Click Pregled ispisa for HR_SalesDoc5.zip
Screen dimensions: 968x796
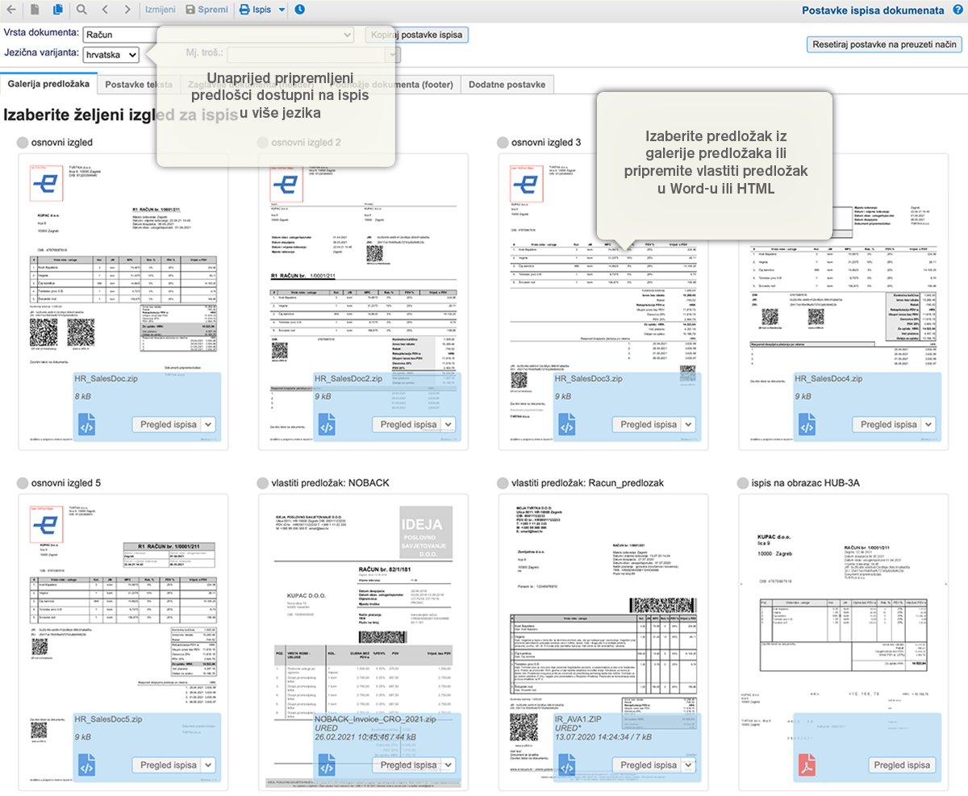[x=166, y=765]
